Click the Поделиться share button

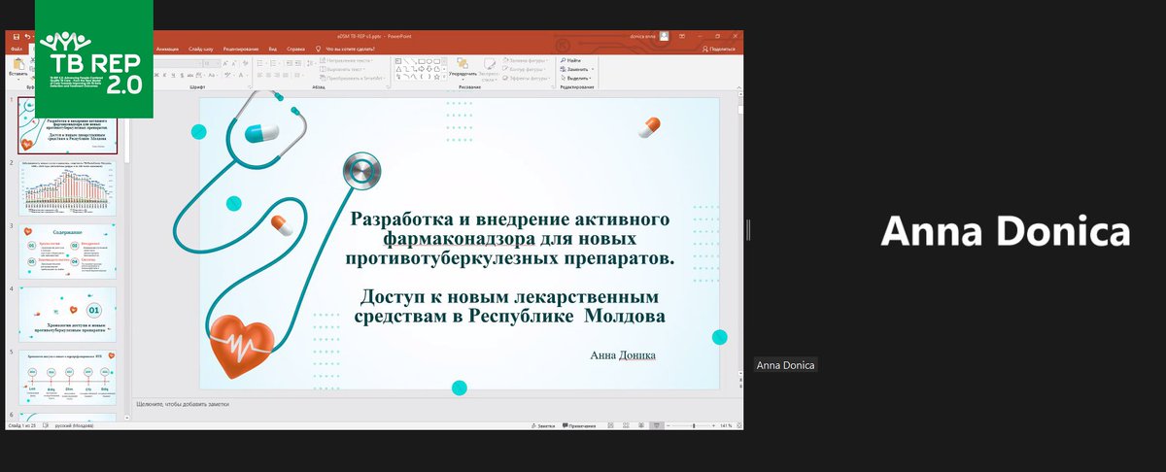point(717,49)
